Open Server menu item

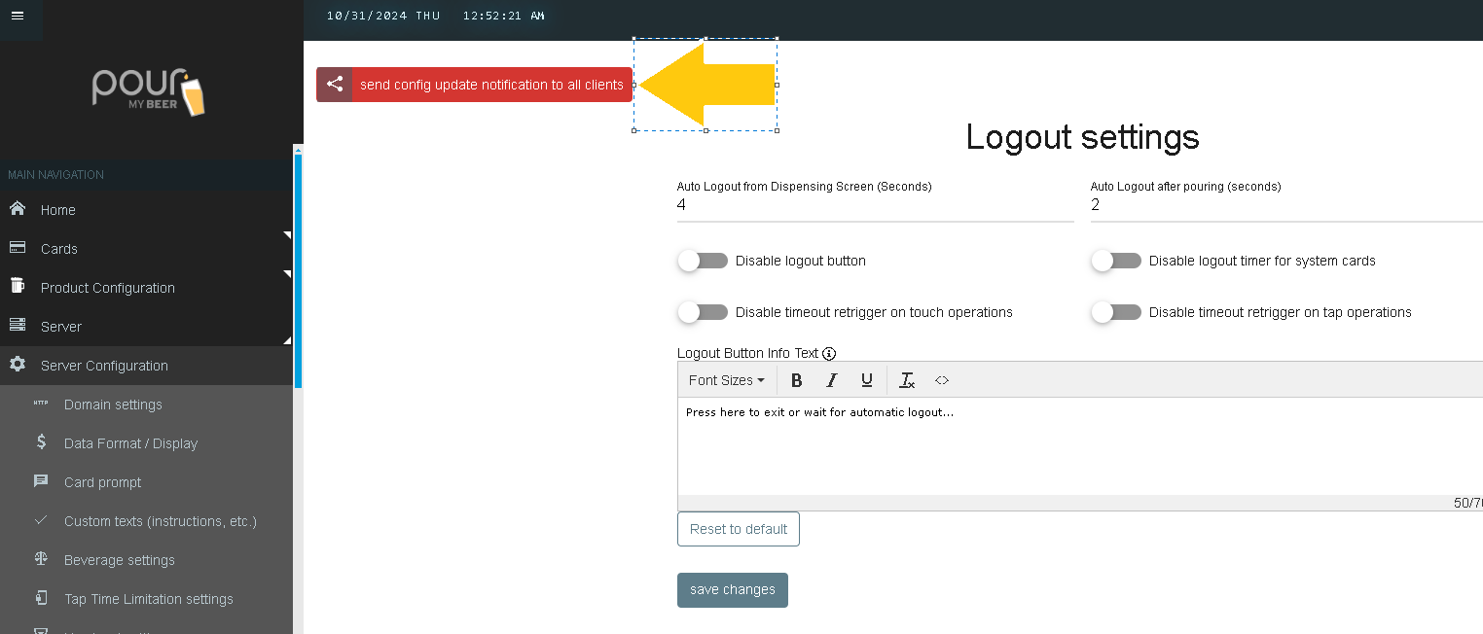tap(146, 327)
